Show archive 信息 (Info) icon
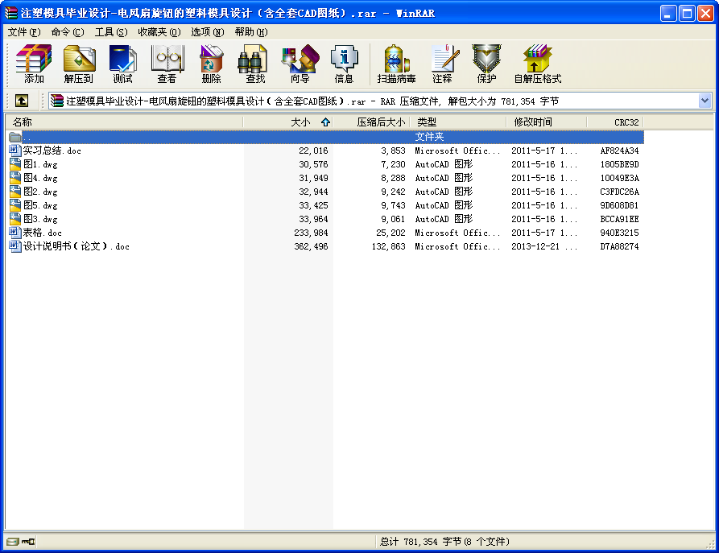The height and width of the screenshot is (553, 719). 344,64
